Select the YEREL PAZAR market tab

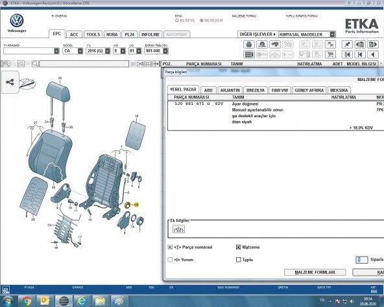tap(183, 89)
